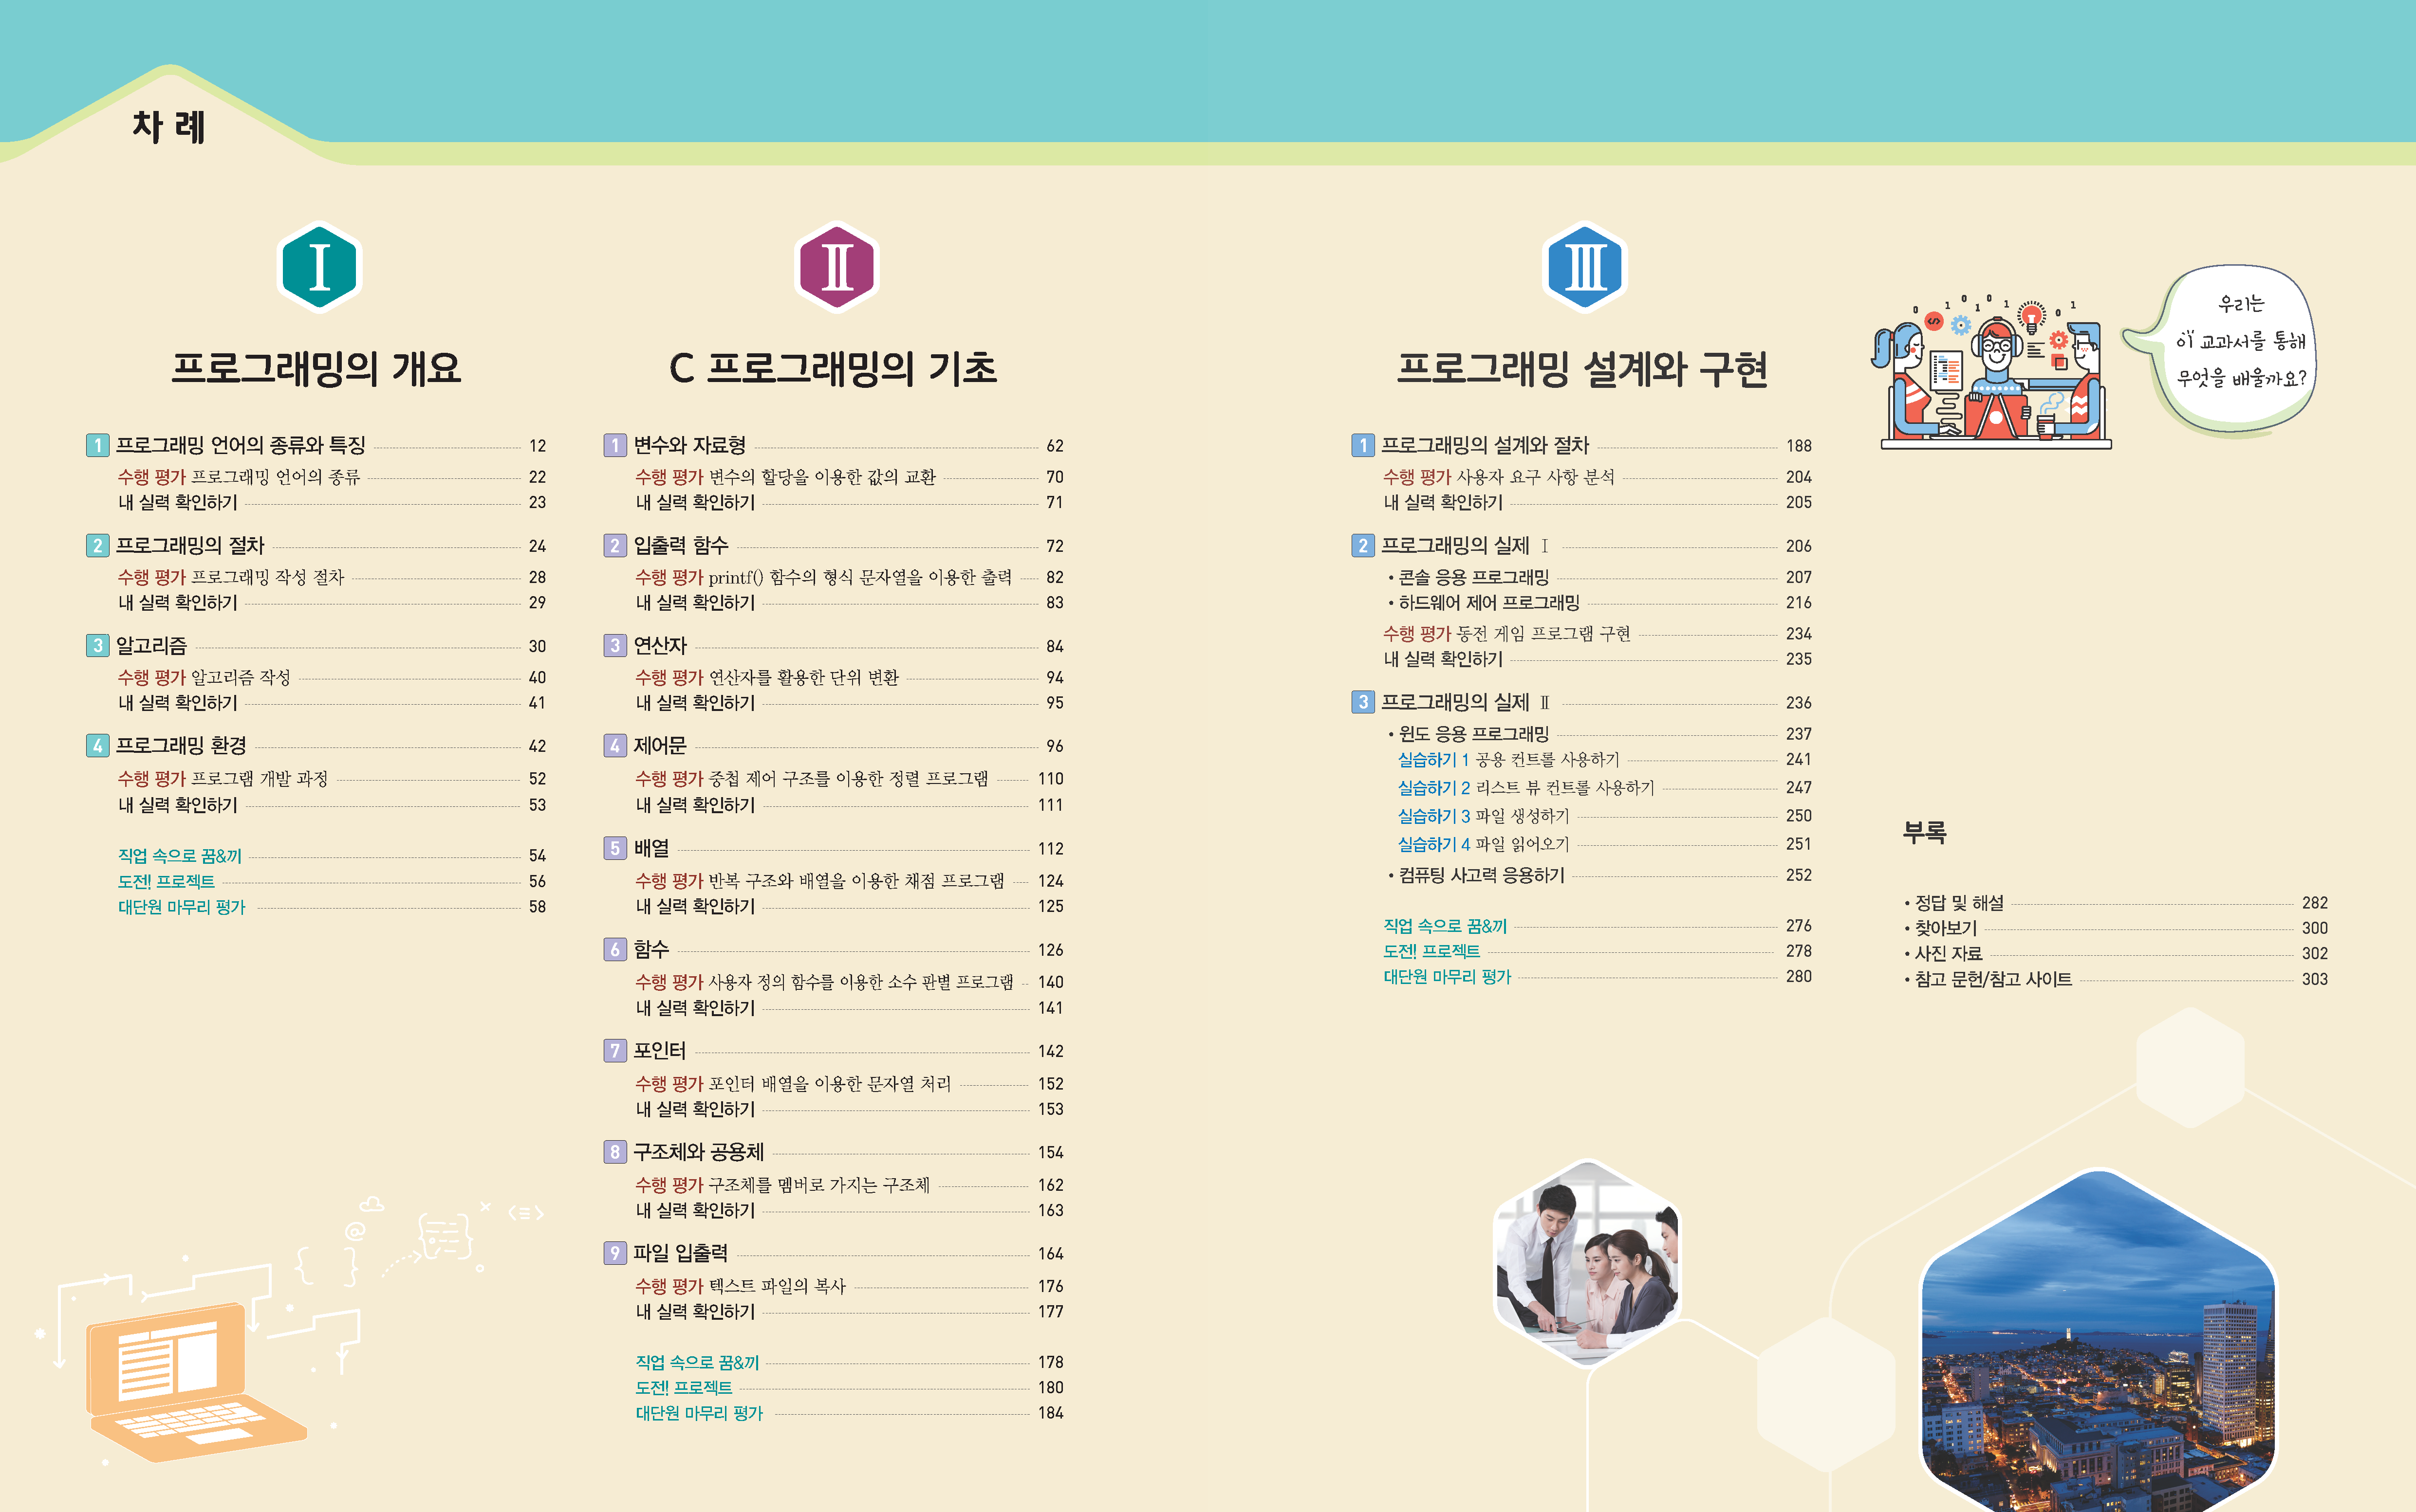Open the '제어문' entry on page 96
2416x1512 pixels.
659,745
